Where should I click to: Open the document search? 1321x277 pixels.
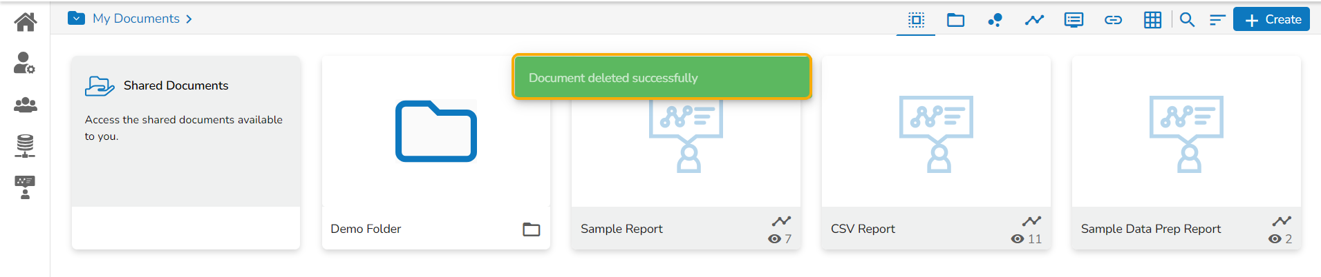point(1187,20)
